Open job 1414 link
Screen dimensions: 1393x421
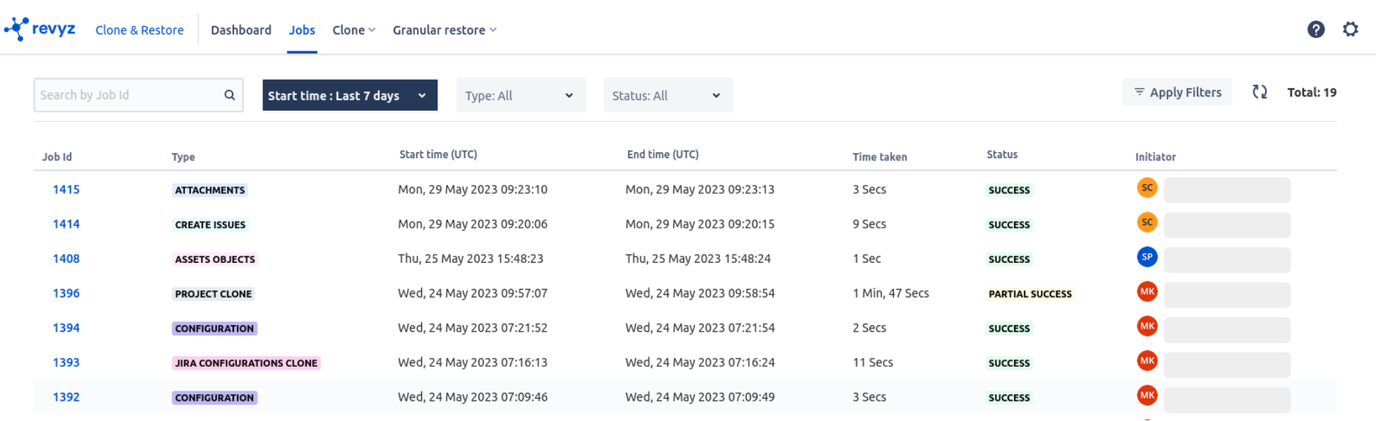(66, 224)
